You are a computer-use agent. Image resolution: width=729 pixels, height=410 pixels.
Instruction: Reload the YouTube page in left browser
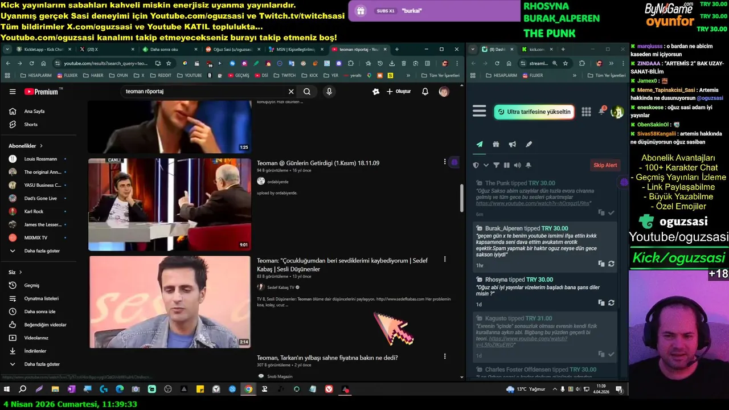(x=31, y=63)
